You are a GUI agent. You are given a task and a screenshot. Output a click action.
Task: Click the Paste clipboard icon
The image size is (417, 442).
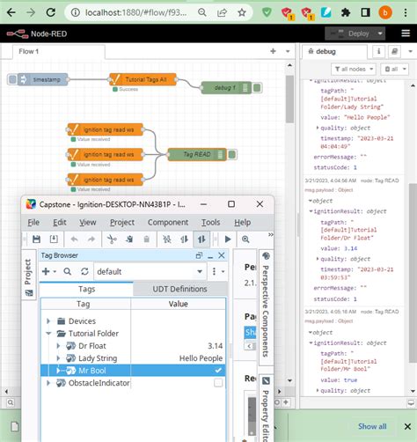pyautogui.click(x=147, y=239)
